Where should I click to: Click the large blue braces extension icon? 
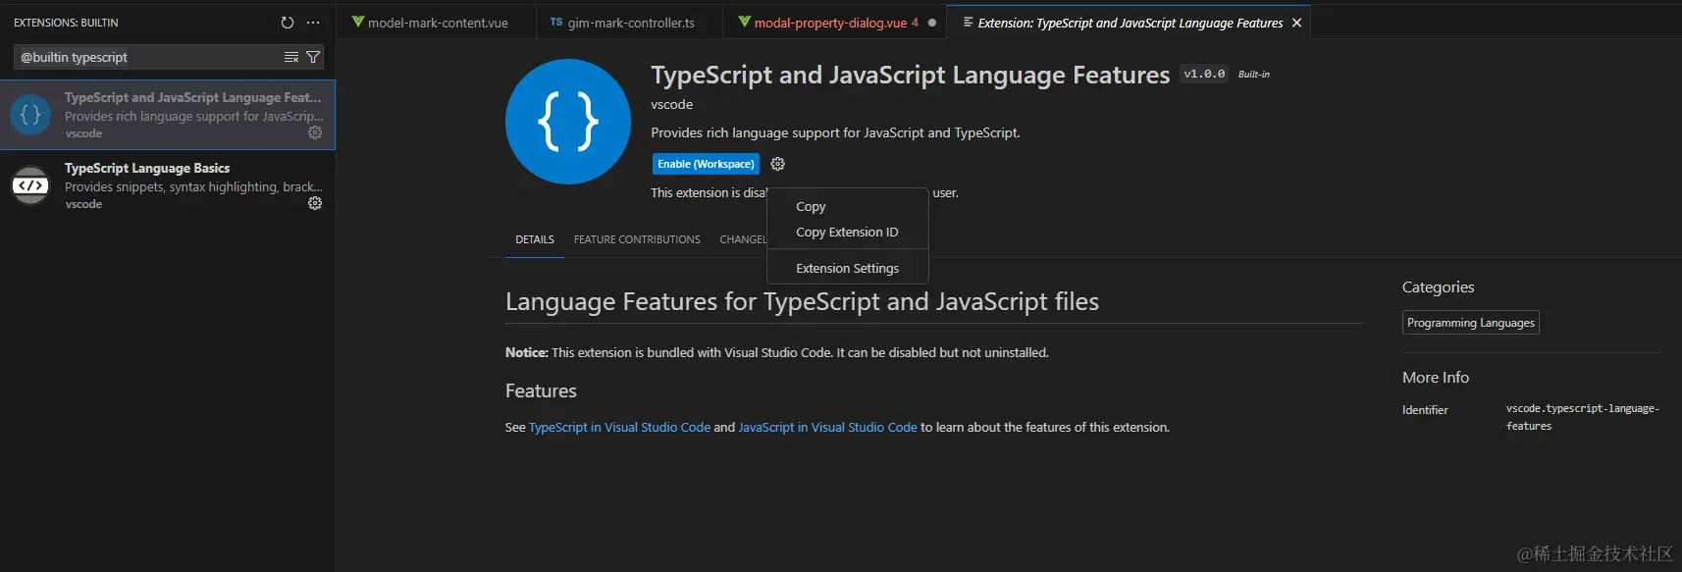[x=568, y=122]
